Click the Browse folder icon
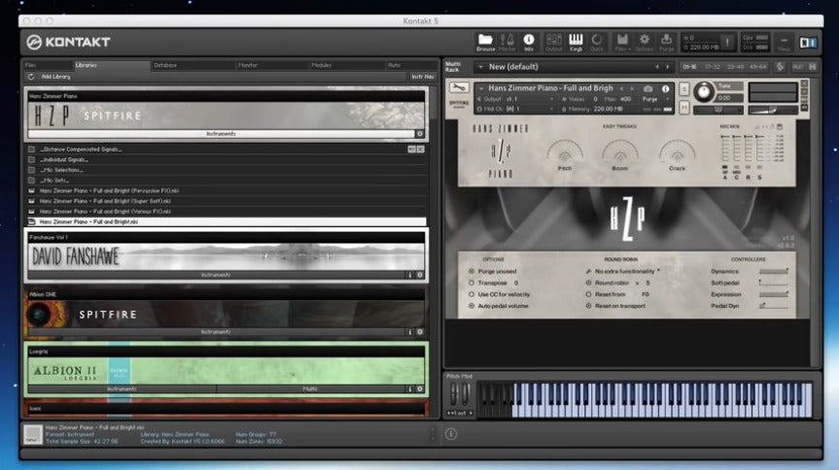The height and width of the screenshot is (470, 839). 485,41
